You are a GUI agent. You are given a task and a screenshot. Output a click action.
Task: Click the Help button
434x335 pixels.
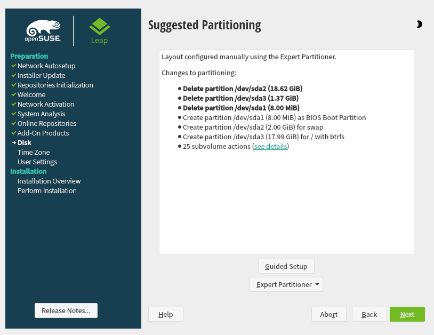(165, 314)
